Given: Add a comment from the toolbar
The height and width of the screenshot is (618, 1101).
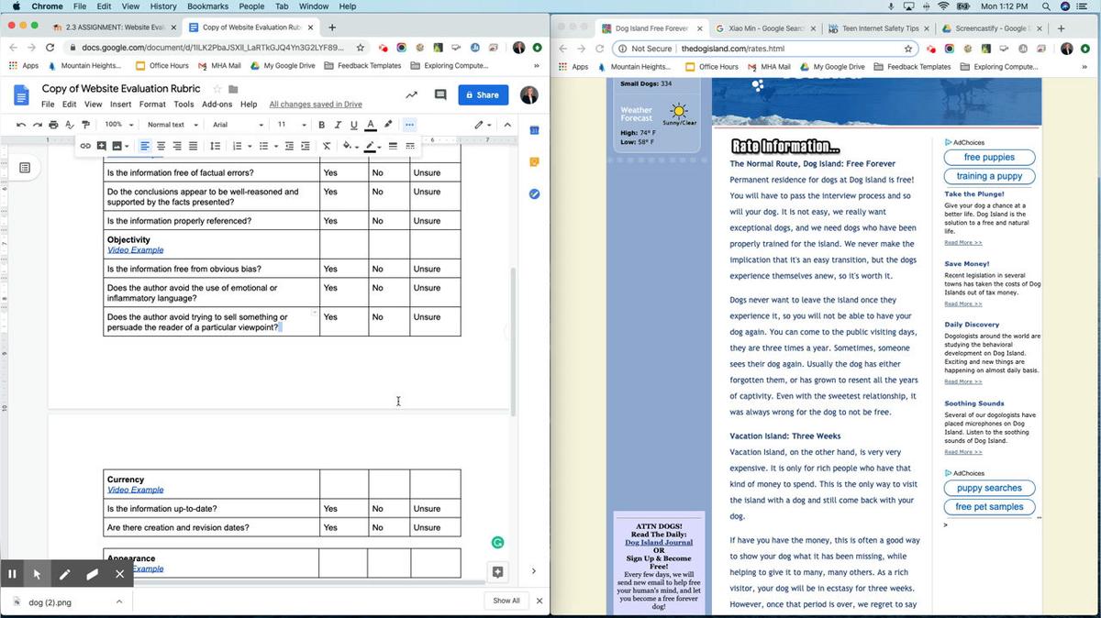Looking at the screenshot, I should (x=101, y=146).
